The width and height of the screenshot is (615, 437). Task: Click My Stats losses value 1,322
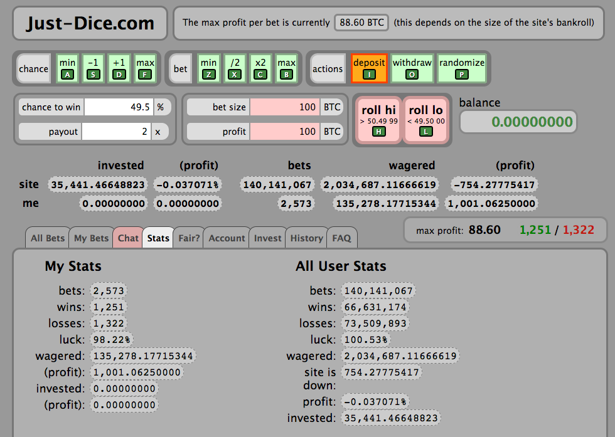[x=109, y=324]
